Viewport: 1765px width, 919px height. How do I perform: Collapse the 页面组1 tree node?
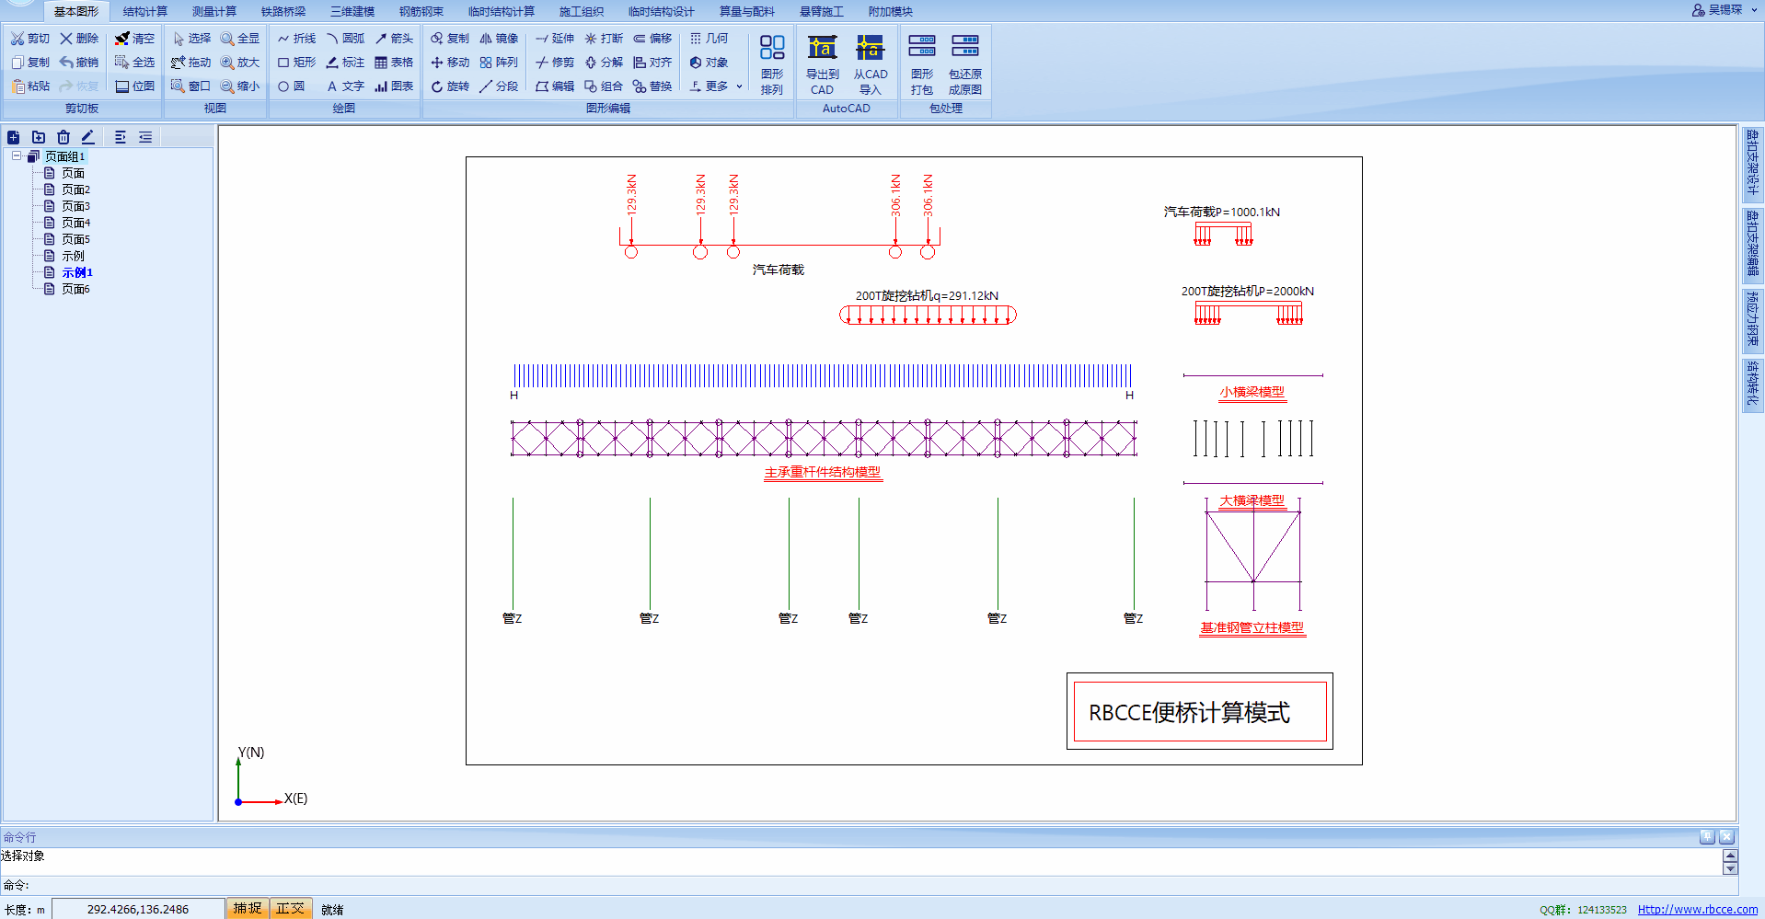pyautogui.click(x=17, y=156)
